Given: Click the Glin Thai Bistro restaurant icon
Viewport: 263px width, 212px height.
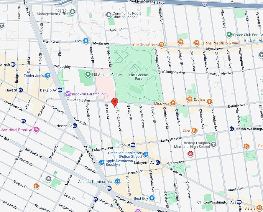Looking at the screenshot, I should click(x=162, y=44).
